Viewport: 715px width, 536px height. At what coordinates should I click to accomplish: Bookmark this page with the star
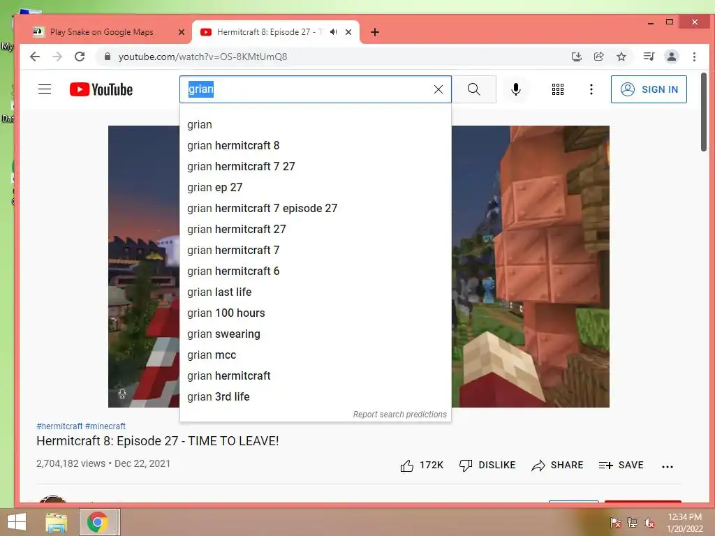click(x=621, y=57)
